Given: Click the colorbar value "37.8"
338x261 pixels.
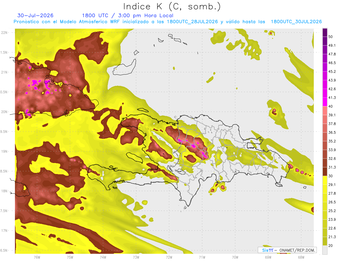Looking at the screenshot, I should click(x=332, y=124).
